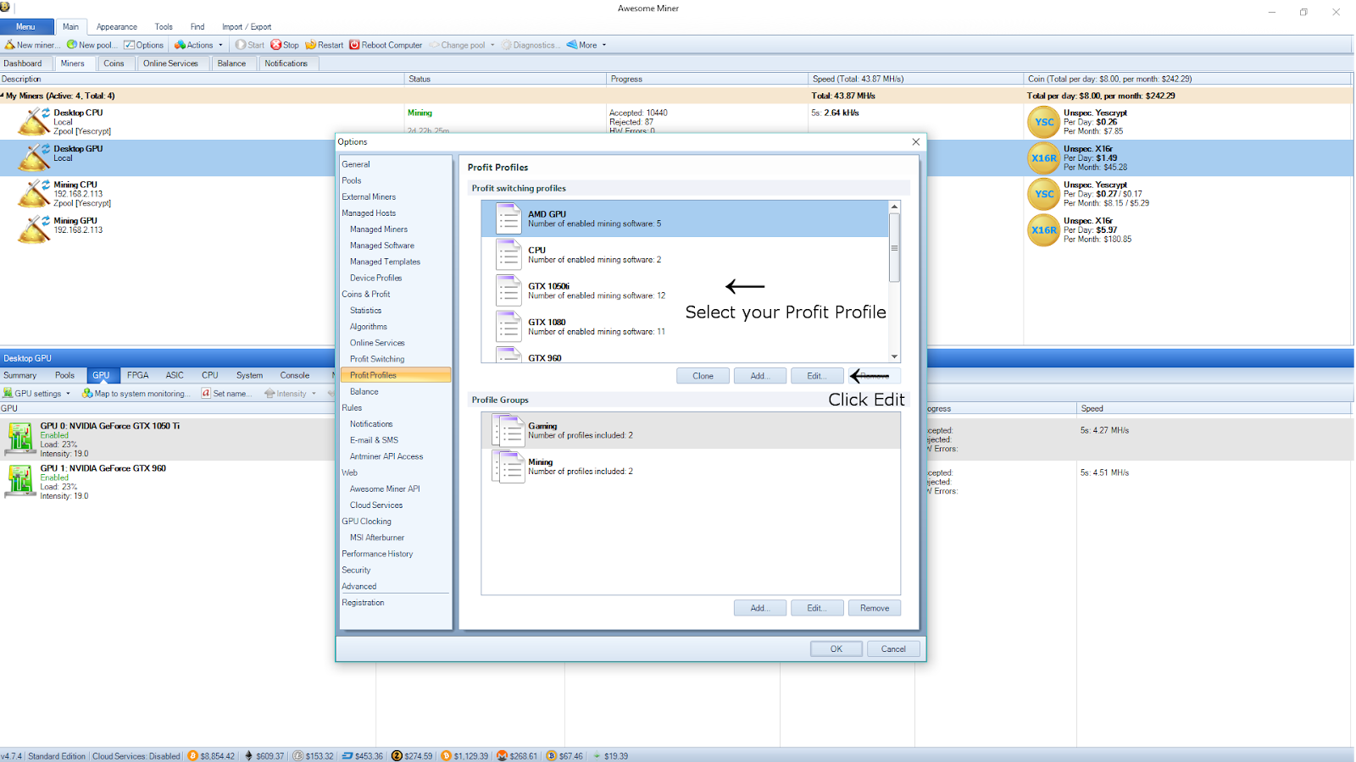The width and height of the screenshot is (1356, 762).
Task: Click the Reboot Computer power icon
Action: tap(354, 45)
